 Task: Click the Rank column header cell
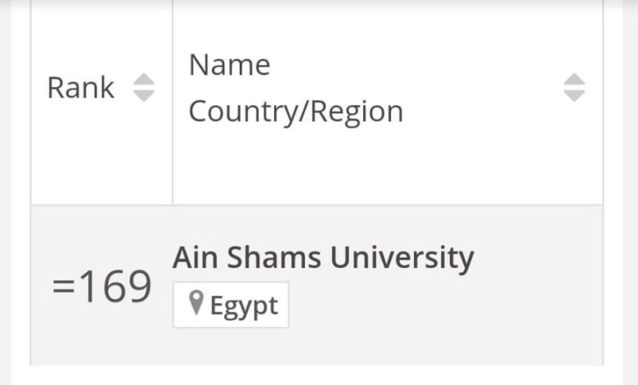(x=101, y=131)
